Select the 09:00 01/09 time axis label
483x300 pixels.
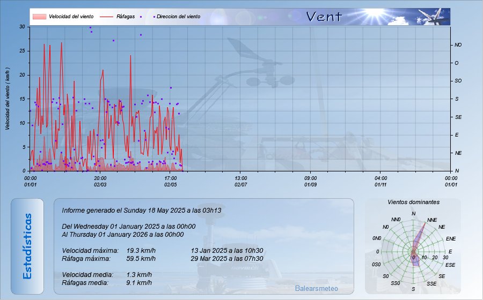coord(311,182)
